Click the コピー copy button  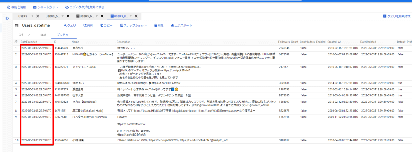pyautogui.click(x=106, y=26)
